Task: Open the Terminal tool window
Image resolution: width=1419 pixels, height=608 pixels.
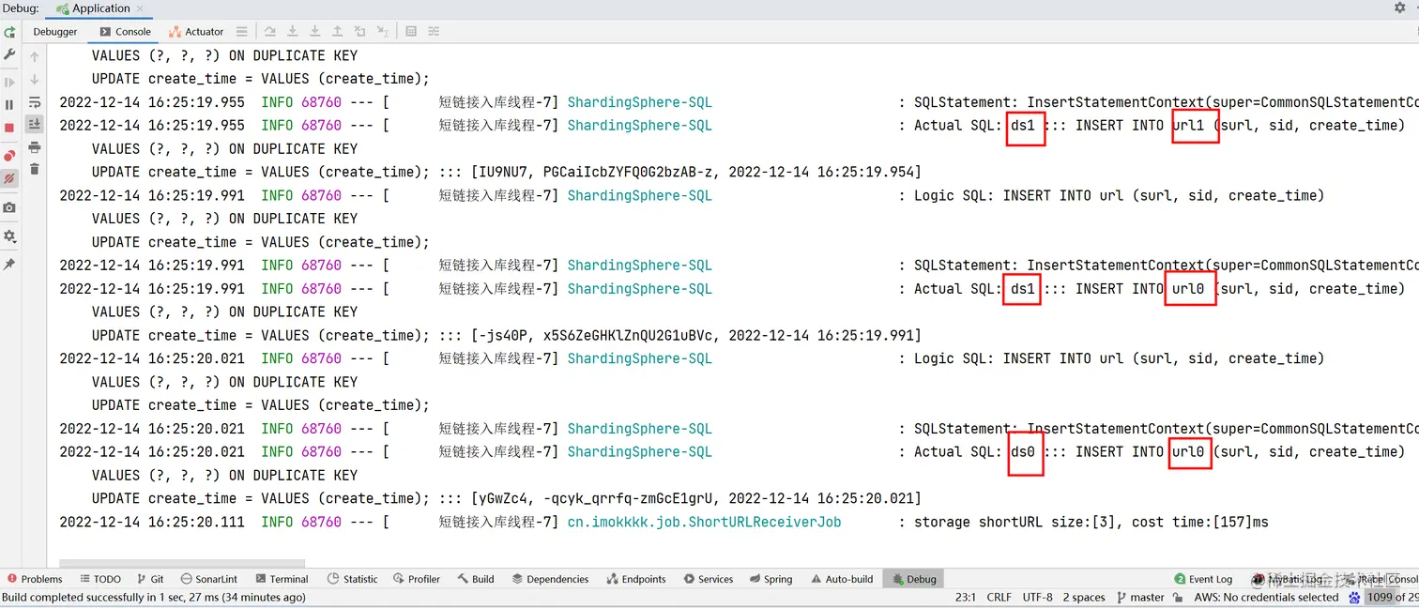Action: (281, 579)
